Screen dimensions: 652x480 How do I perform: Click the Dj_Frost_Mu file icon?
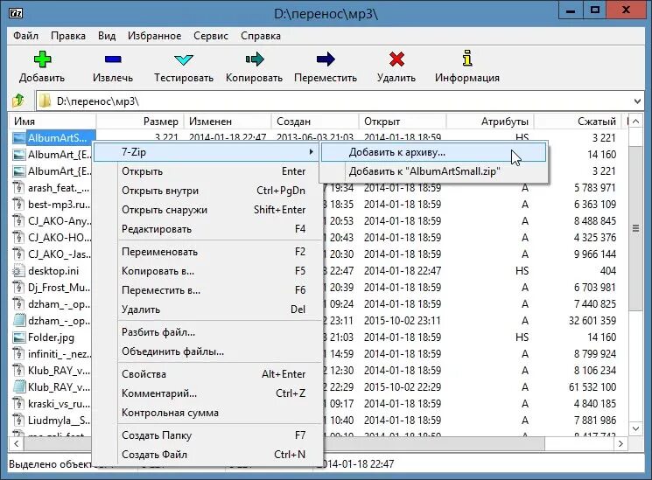[18, 288]
